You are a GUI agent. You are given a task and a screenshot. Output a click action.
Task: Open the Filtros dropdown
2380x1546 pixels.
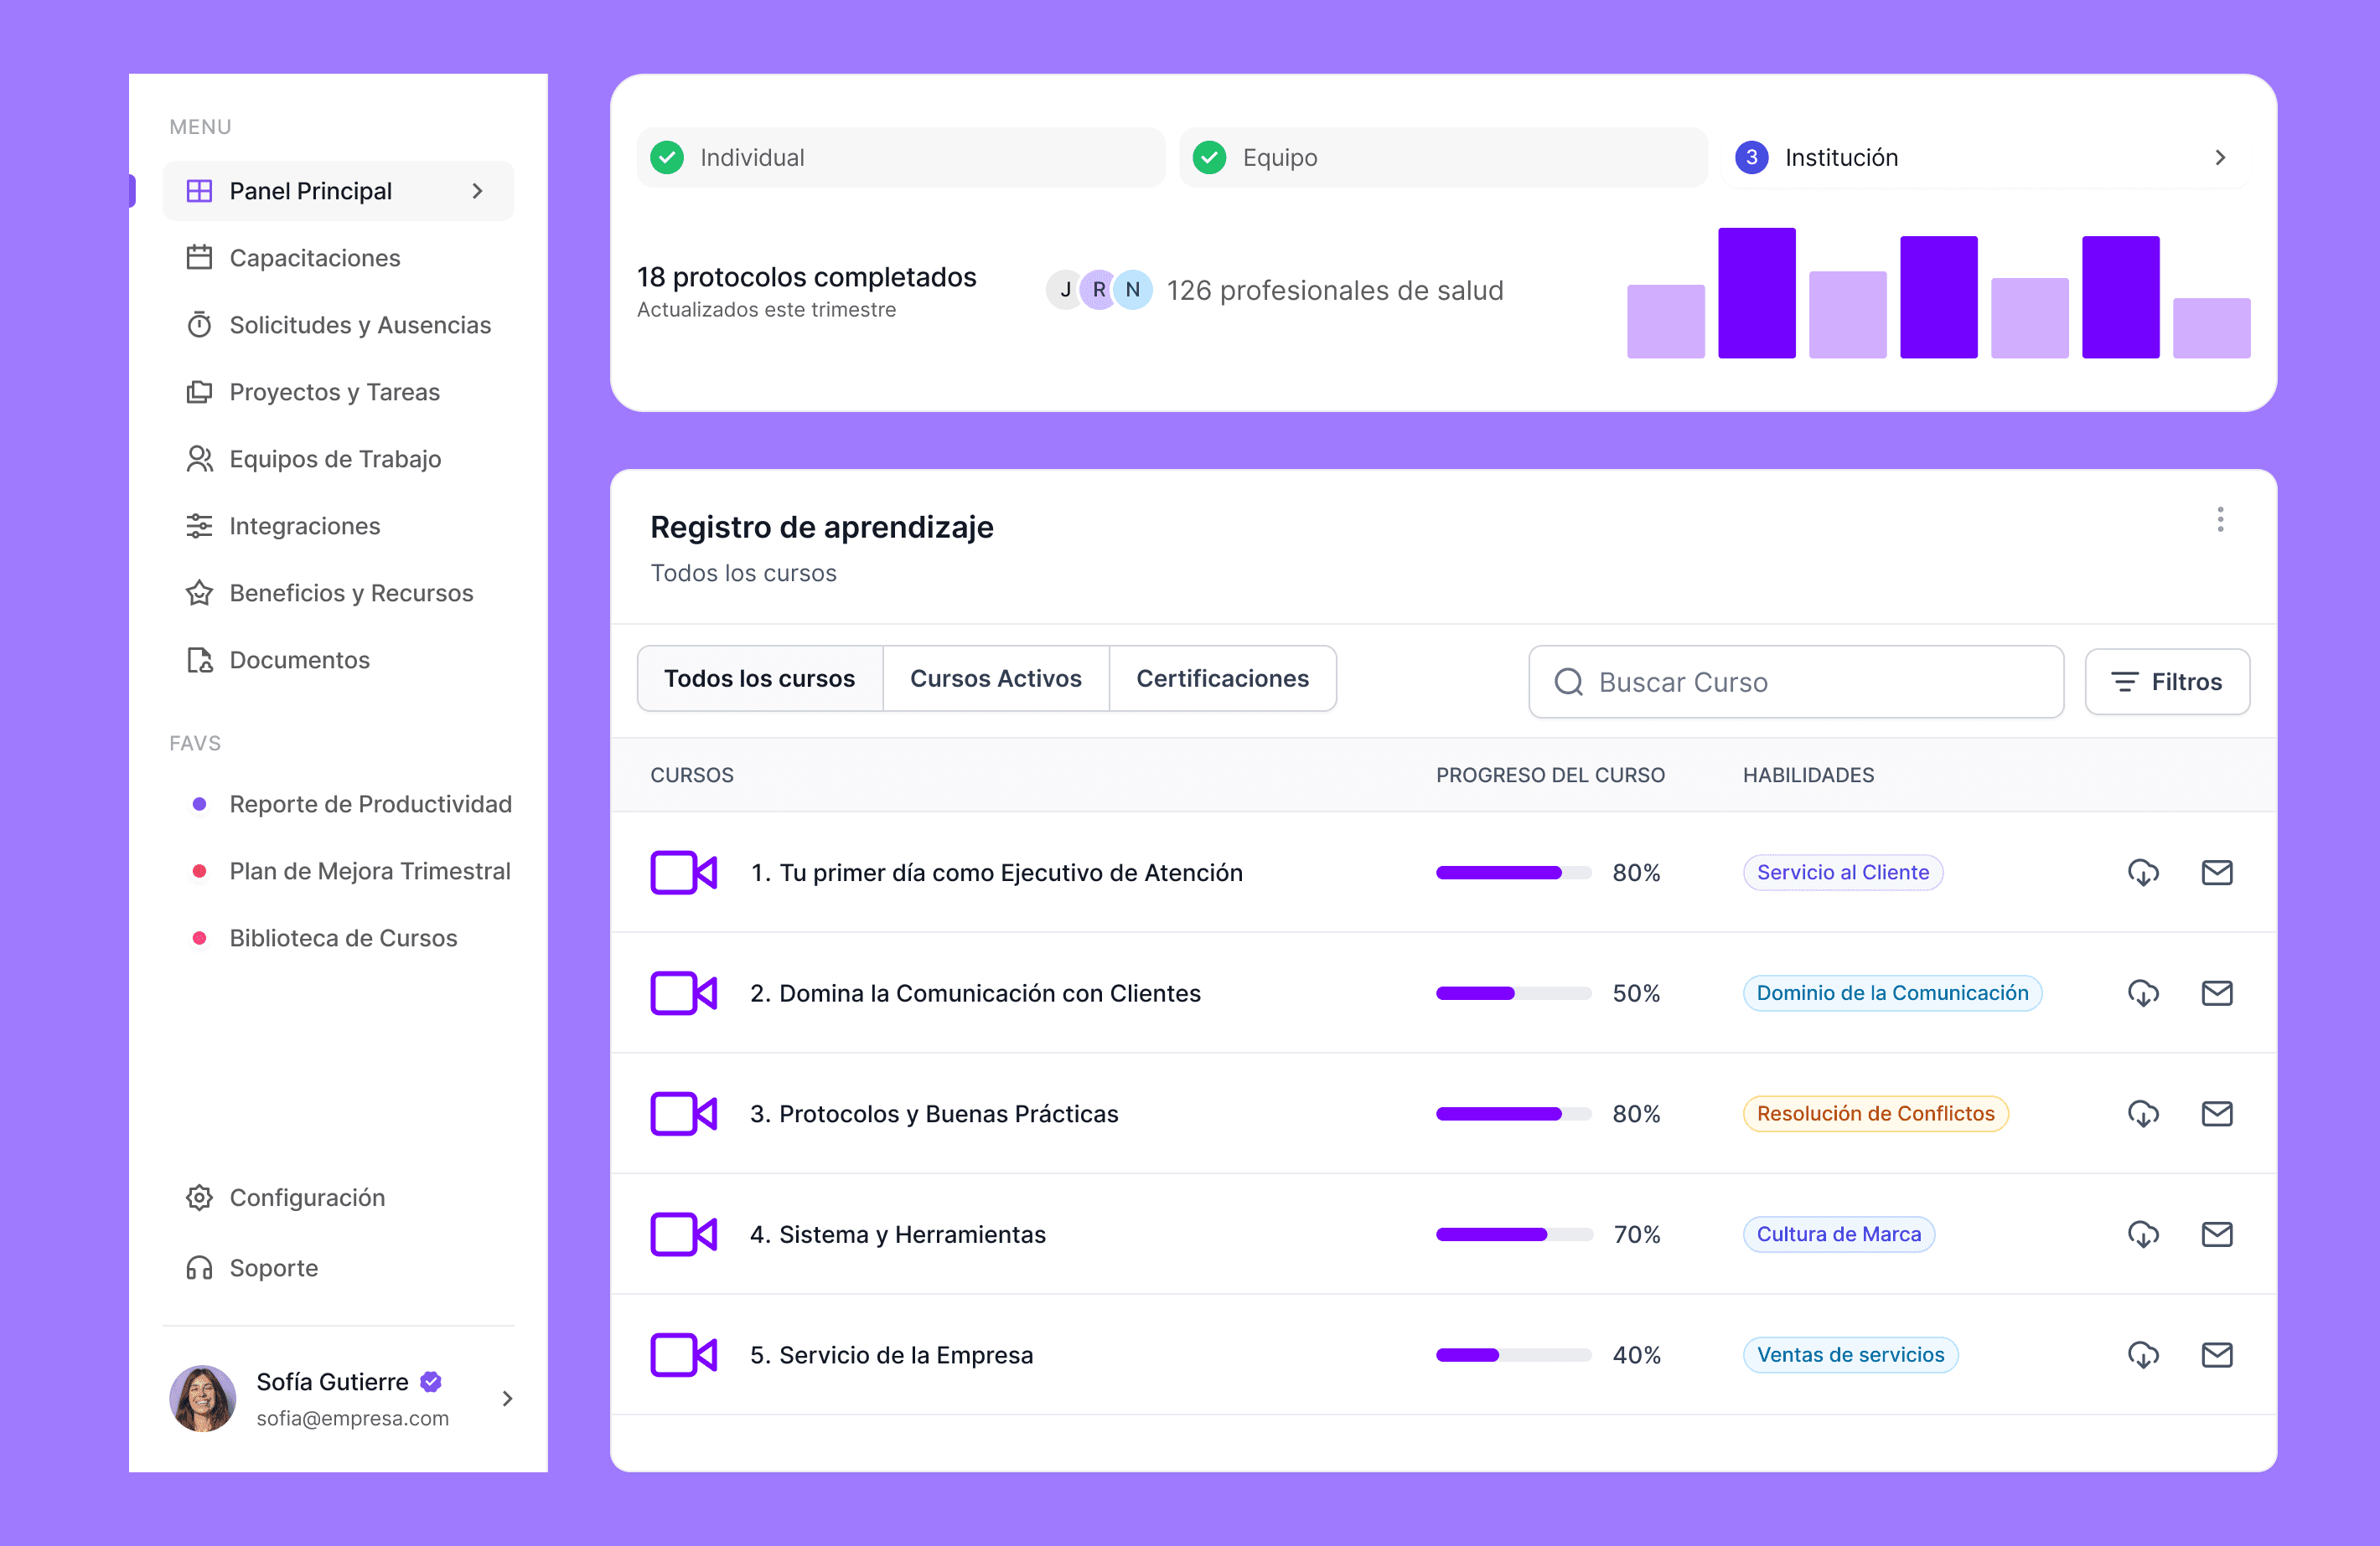[2167, 682]
